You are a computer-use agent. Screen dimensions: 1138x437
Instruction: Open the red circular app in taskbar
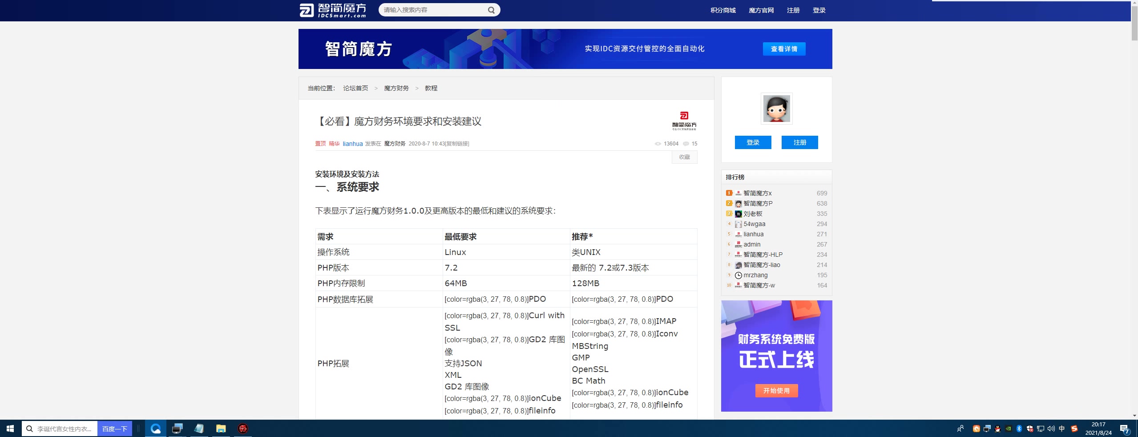pyautogui.click(x=243, y=429)
